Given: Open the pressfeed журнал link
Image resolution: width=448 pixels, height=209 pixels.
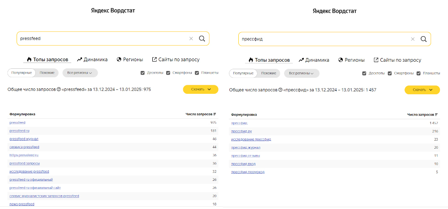Looking at the screenshot, I should pyautogui.click(x=24, y=139).
